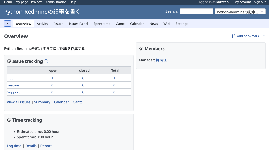This screenshot has height=150, width=269.
Task: Go to Home in top menu
Action: pyautogui.click(x=8, y=2)
